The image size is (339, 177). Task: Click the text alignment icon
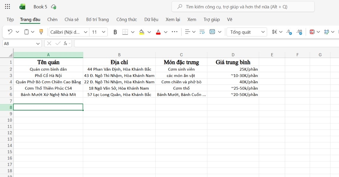tap(188, 32)
